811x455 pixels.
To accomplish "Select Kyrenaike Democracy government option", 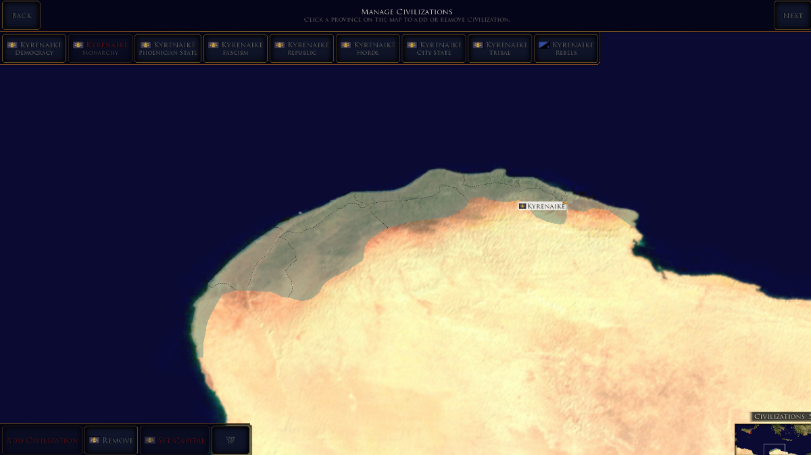I will (x=34, y=49).
